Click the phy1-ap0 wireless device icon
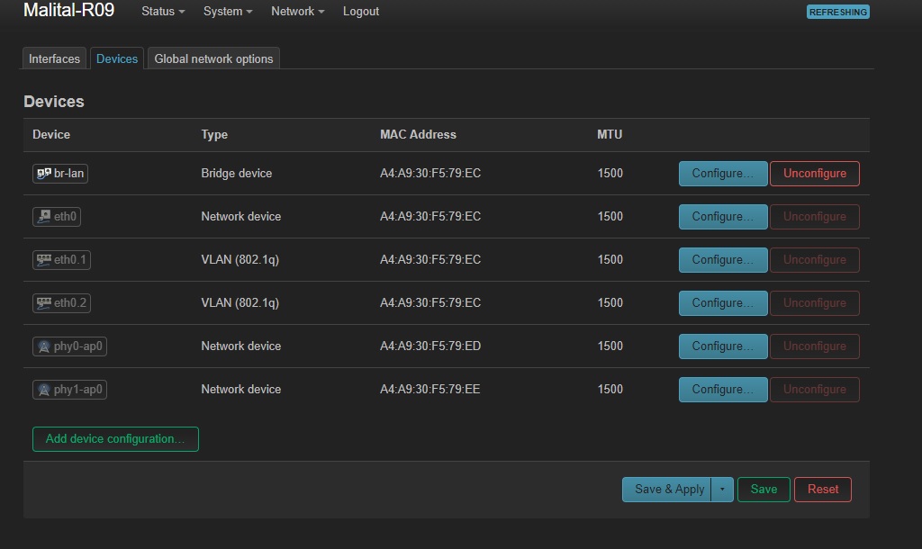This screenshot has width=922, height=549. [x=44, y=389]
